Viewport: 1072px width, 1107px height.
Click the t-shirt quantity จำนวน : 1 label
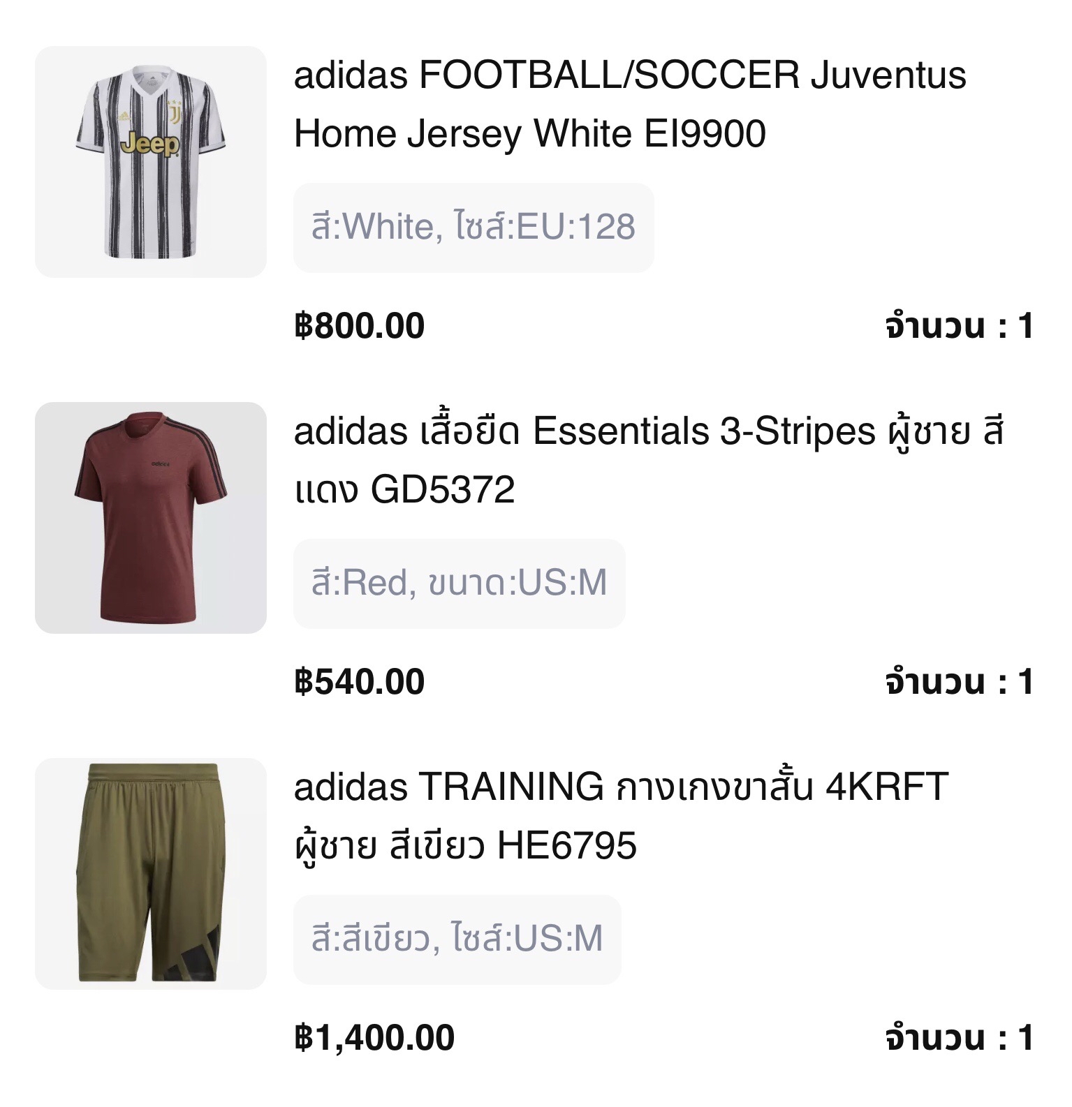tap(959, 682)
